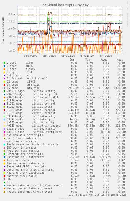Click the virtio2-virtqueues magenta swatch
The width and height of the screenshot is (130, 201).
point(4,132)
